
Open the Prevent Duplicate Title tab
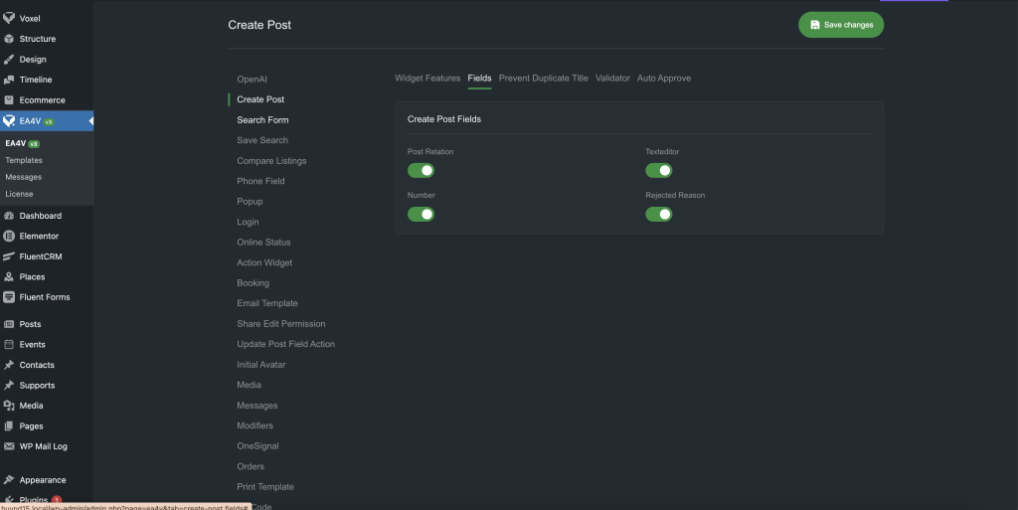click(543, 79)
